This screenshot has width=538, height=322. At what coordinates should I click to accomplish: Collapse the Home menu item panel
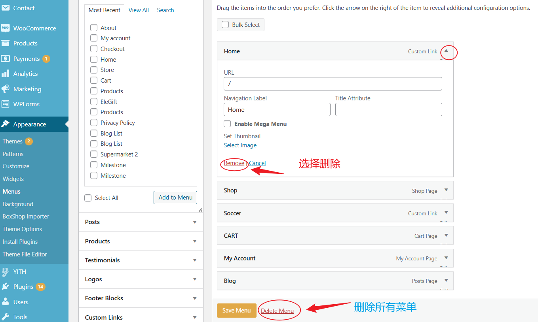coord(447,51)
